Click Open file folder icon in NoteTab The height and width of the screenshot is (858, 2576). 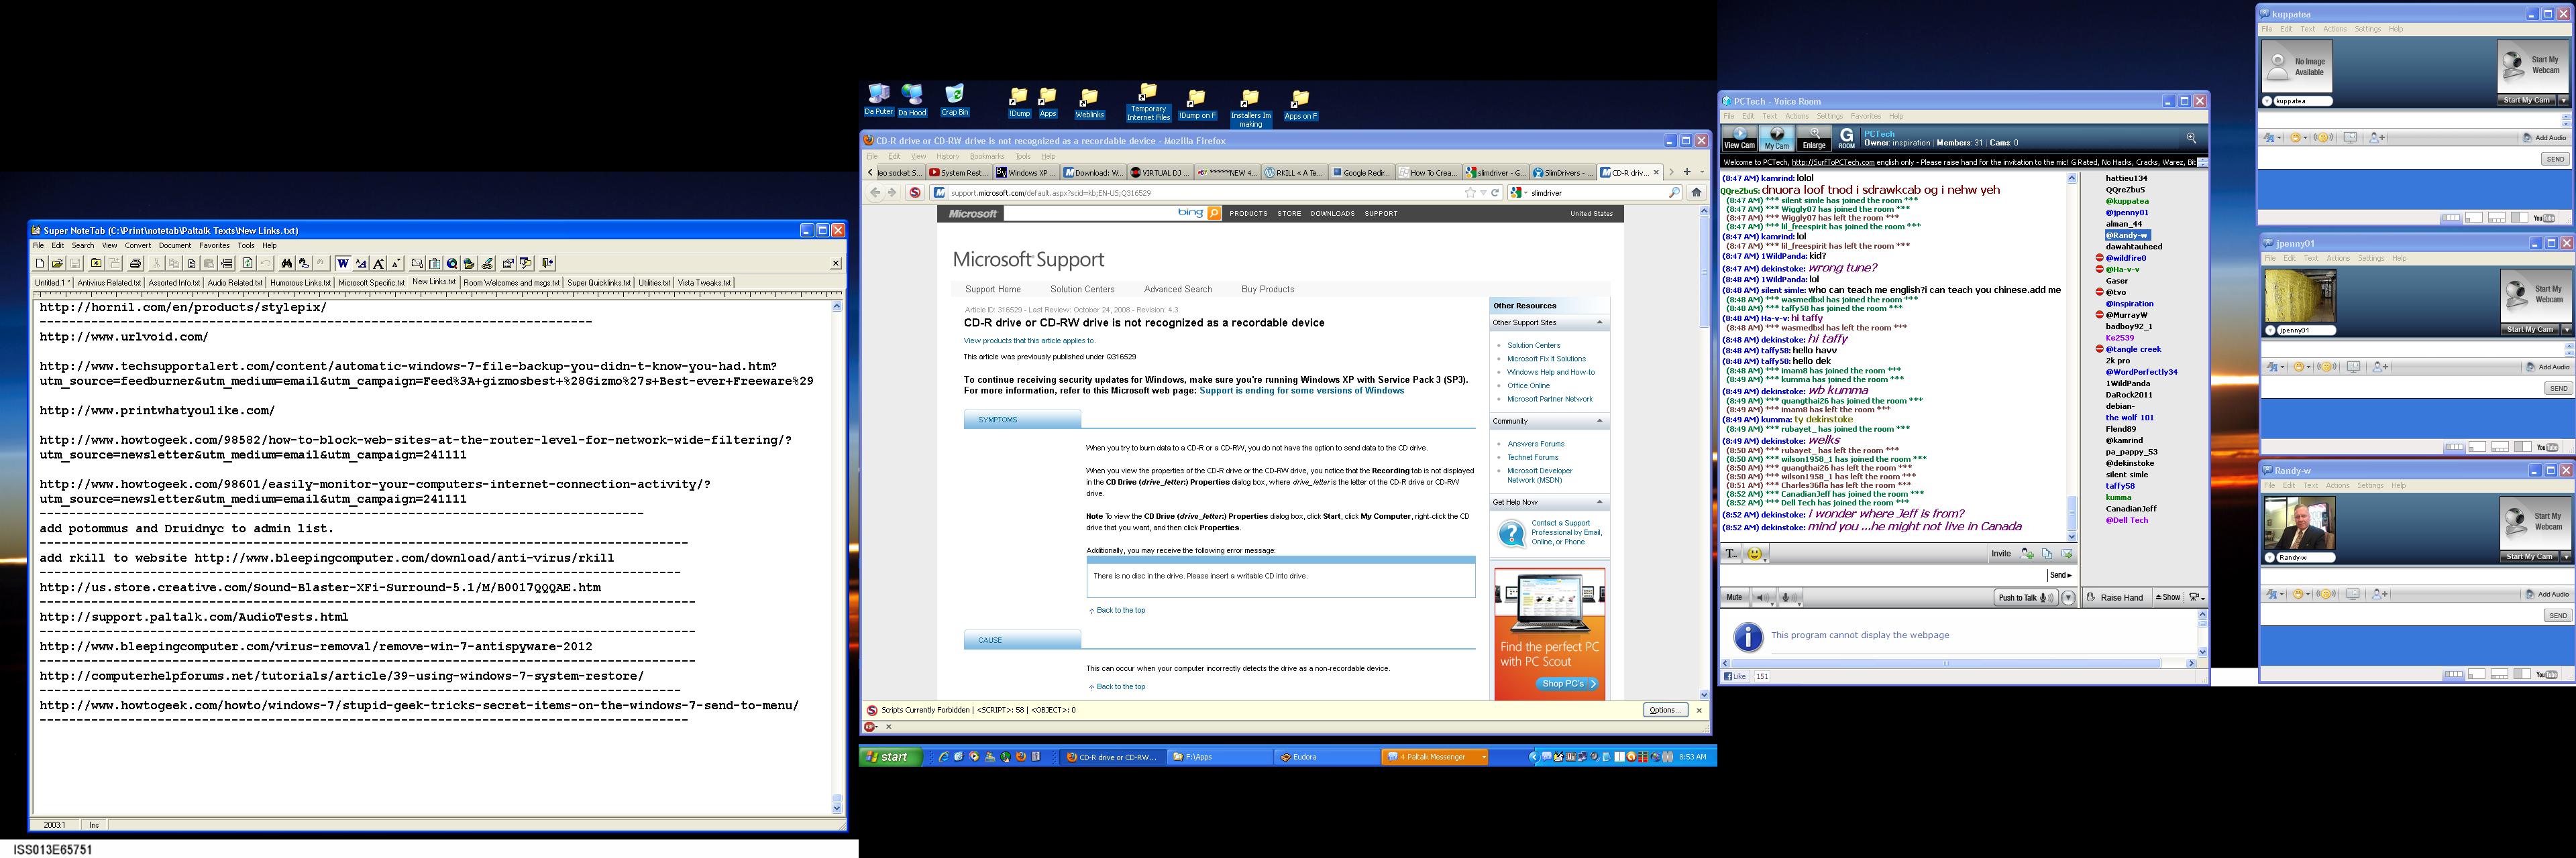coord(58,263)
